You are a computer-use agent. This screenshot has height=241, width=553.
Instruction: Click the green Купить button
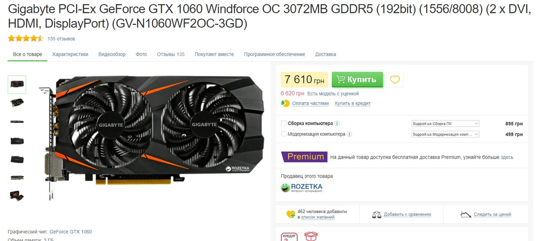[357, 80]
